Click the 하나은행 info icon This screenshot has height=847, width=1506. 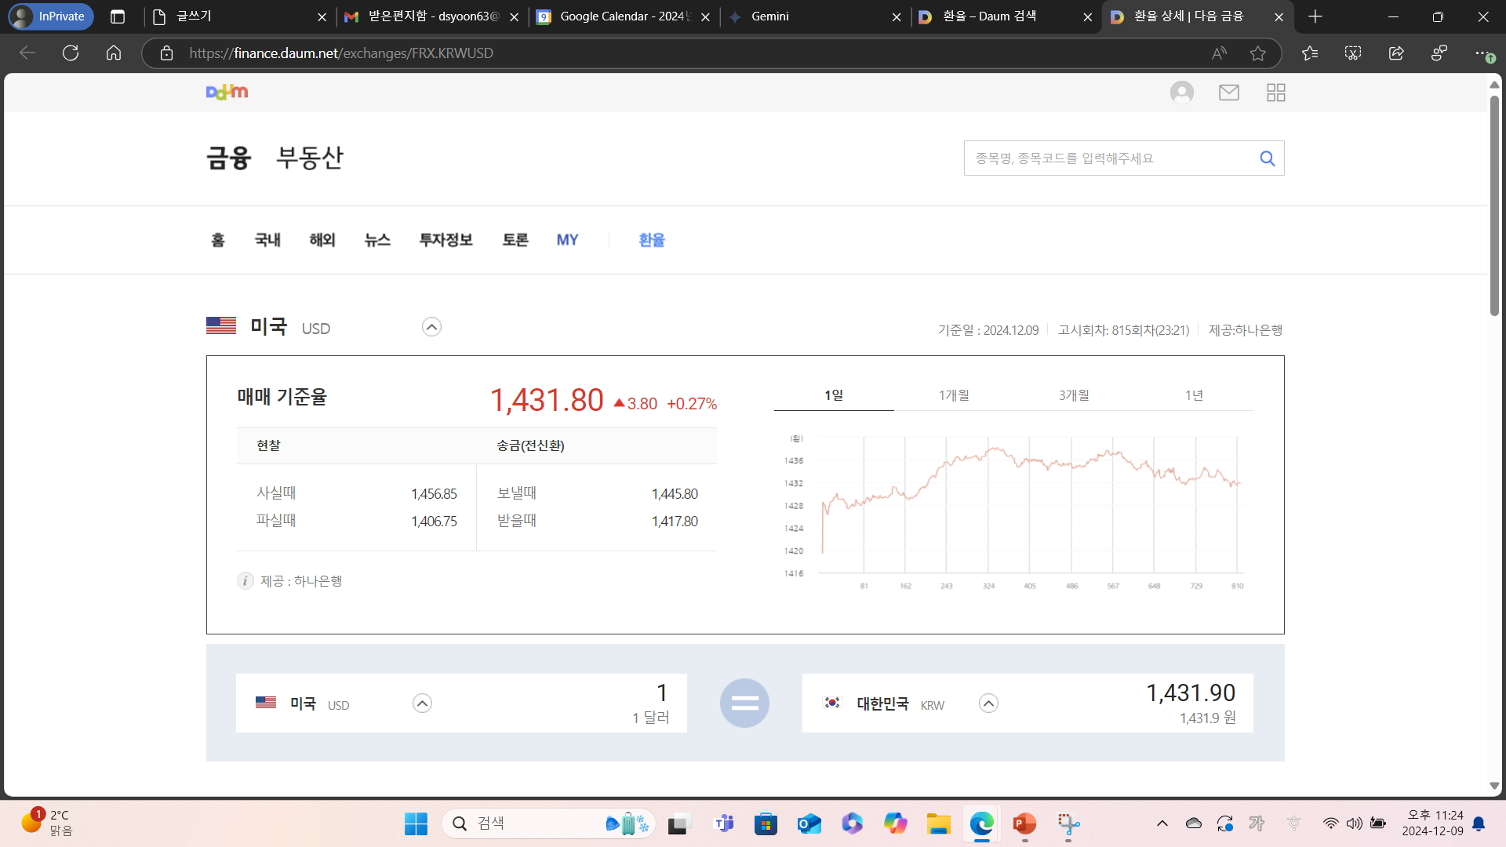point(245,581)
